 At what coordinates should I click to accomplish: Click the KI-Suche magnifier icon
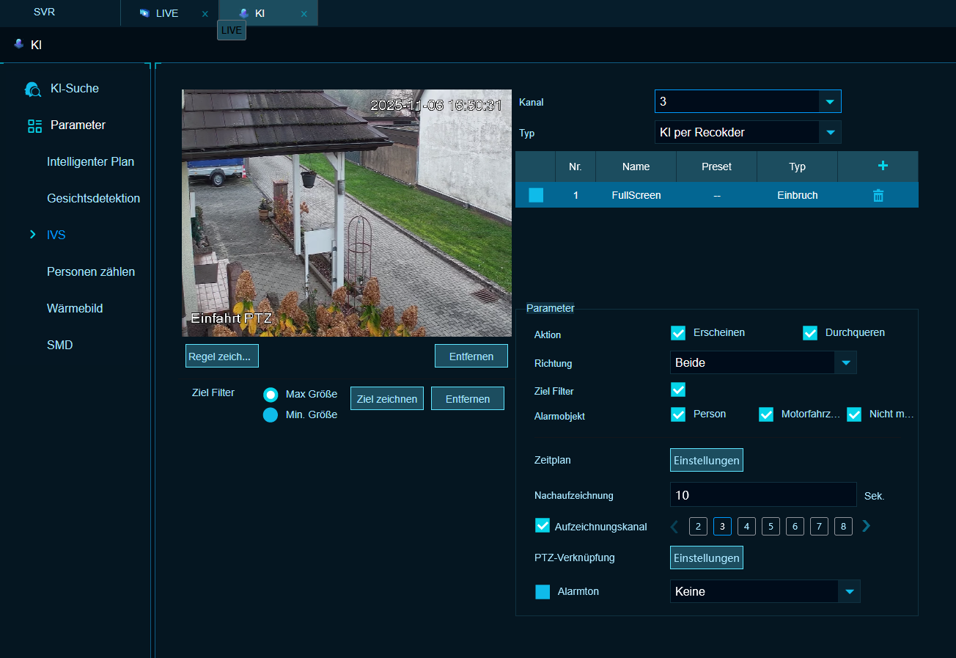tap(33, 89)
